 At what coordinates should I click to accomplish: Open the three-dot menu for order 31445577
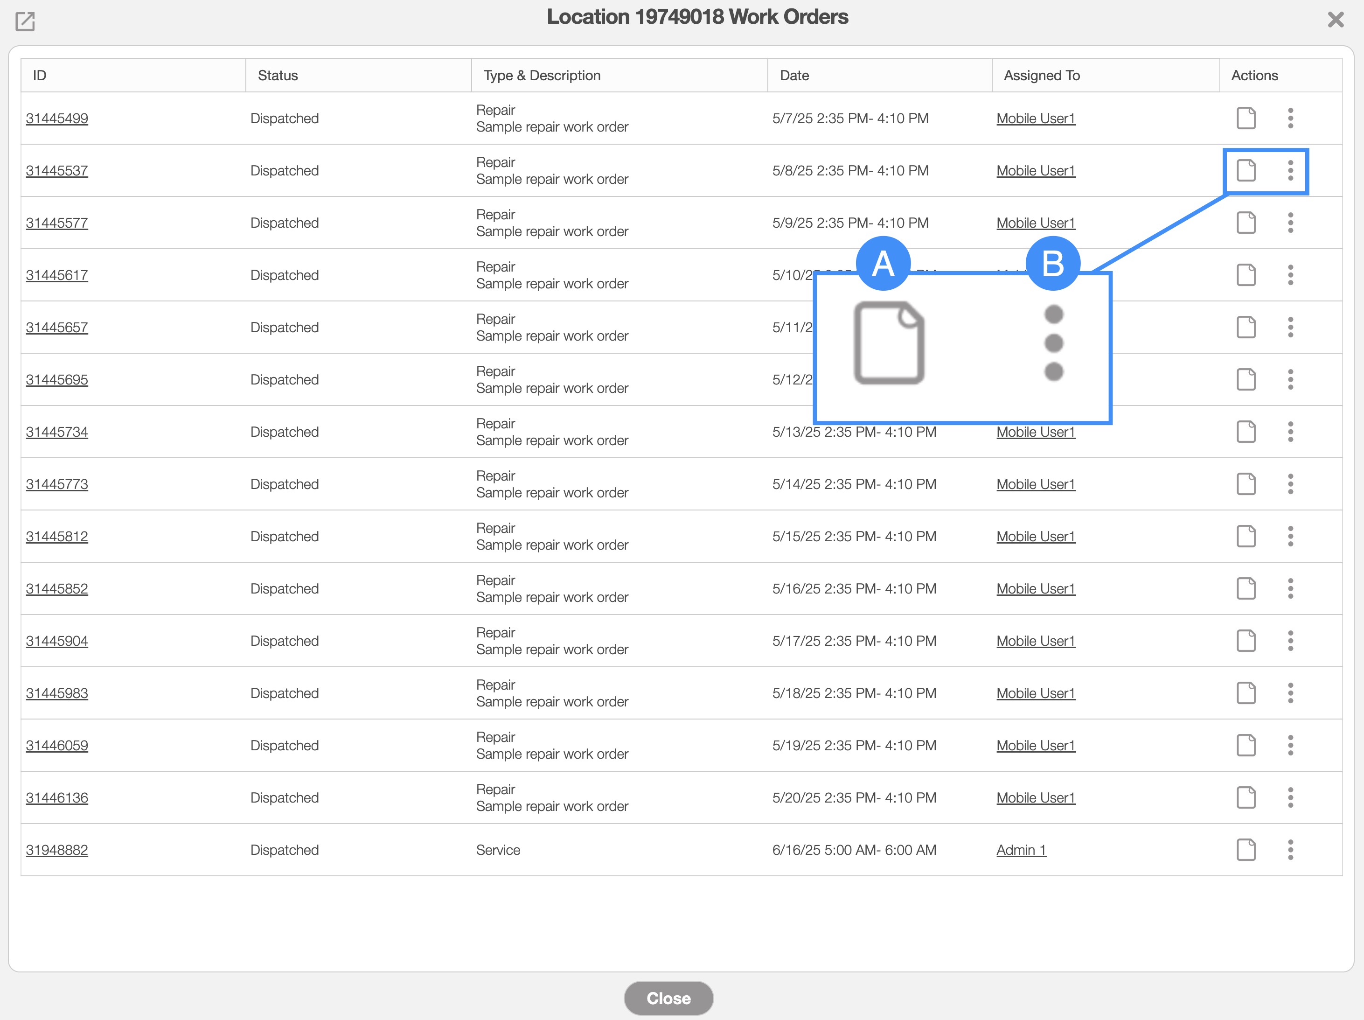click(1290, 223)
